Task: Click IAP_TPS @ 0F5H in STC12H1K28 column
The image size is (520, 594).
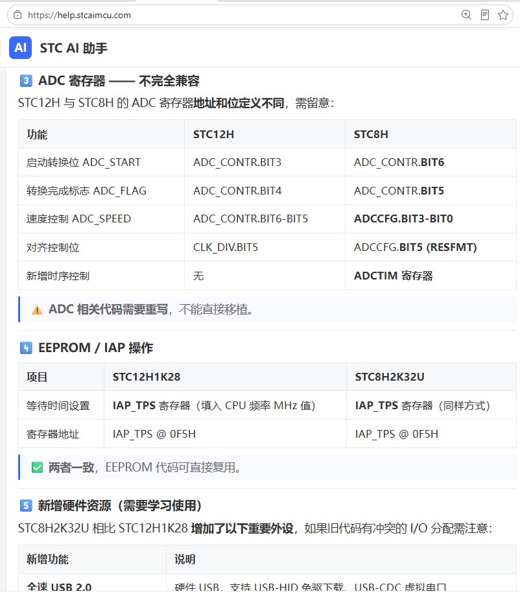Action: [x=225, y=434]
